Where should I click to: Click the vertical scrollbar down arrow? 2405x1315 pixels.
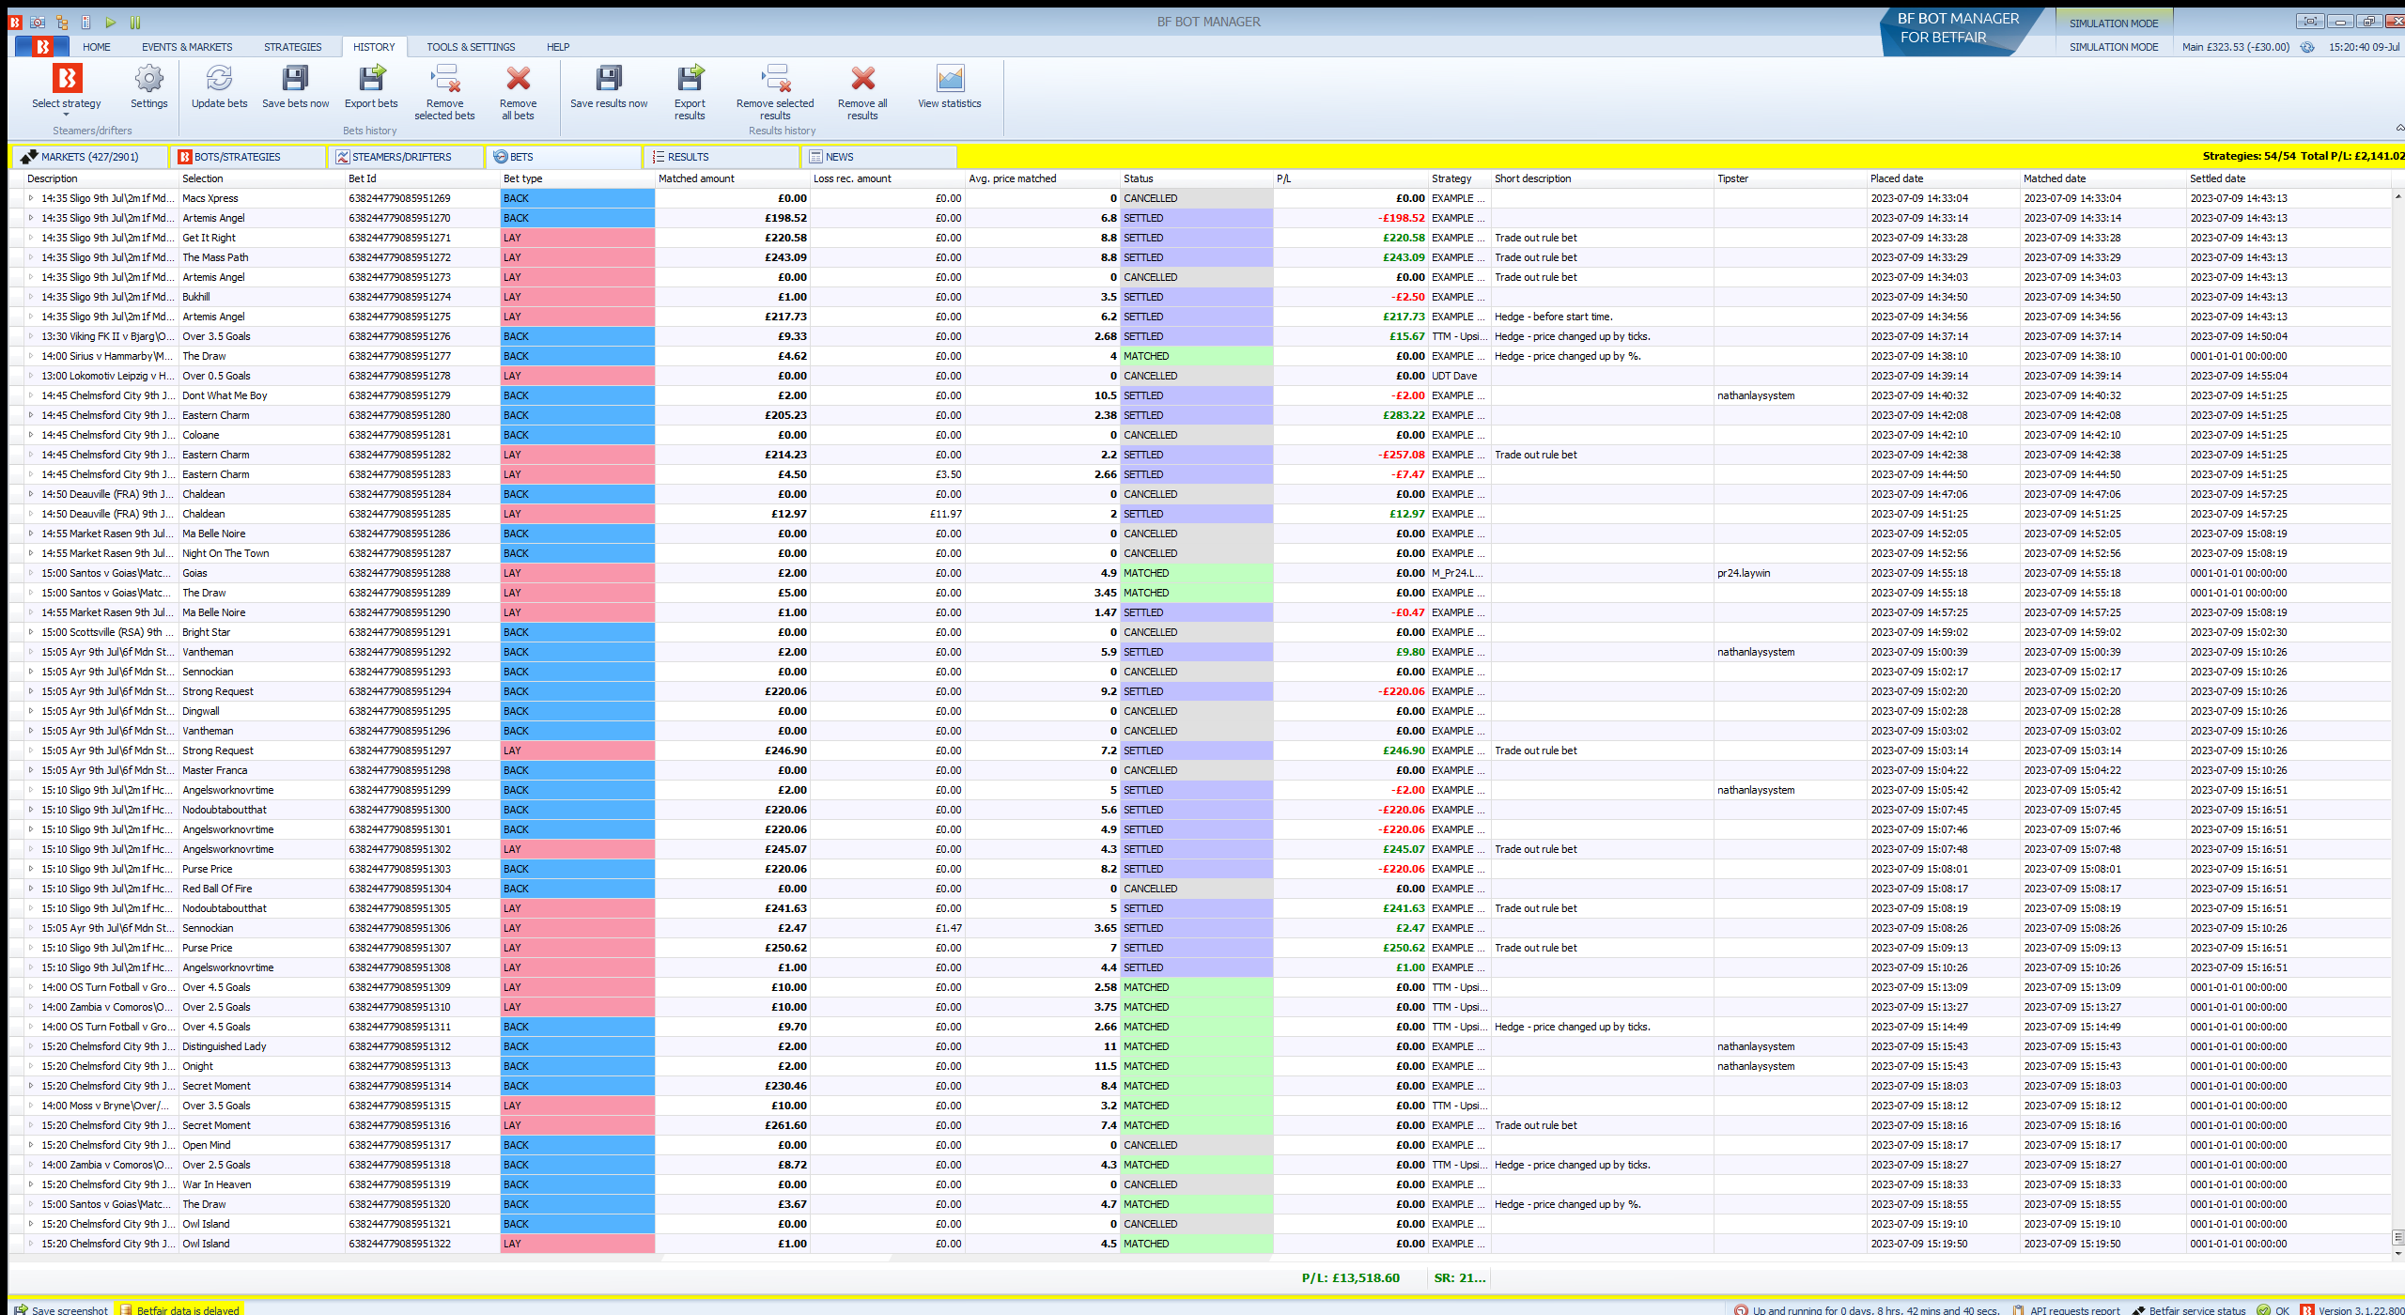coord(2398,1253)
